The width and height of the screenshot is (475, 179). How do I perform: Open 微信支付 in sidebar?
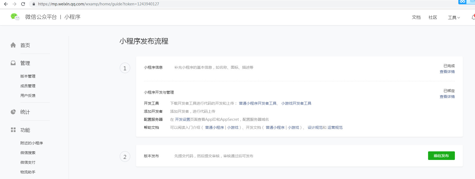click(28, 162)
